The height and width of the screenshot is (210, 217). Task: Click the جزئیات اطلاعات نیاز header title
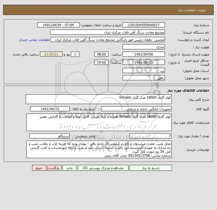click(x=192, y=10)
